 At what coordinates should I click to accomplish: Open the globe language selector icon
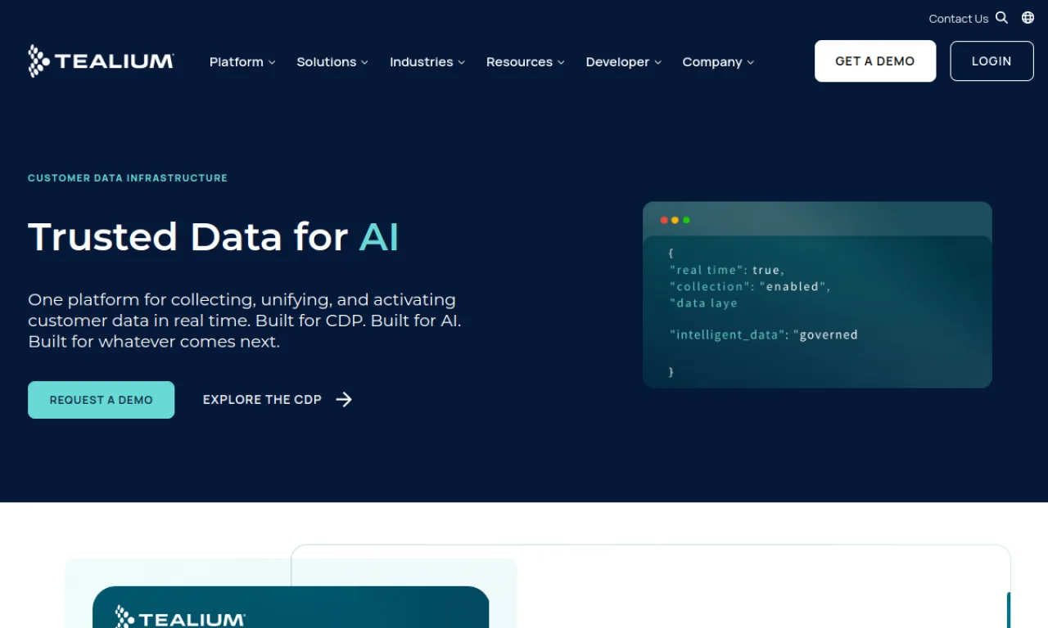(1028, 18)
